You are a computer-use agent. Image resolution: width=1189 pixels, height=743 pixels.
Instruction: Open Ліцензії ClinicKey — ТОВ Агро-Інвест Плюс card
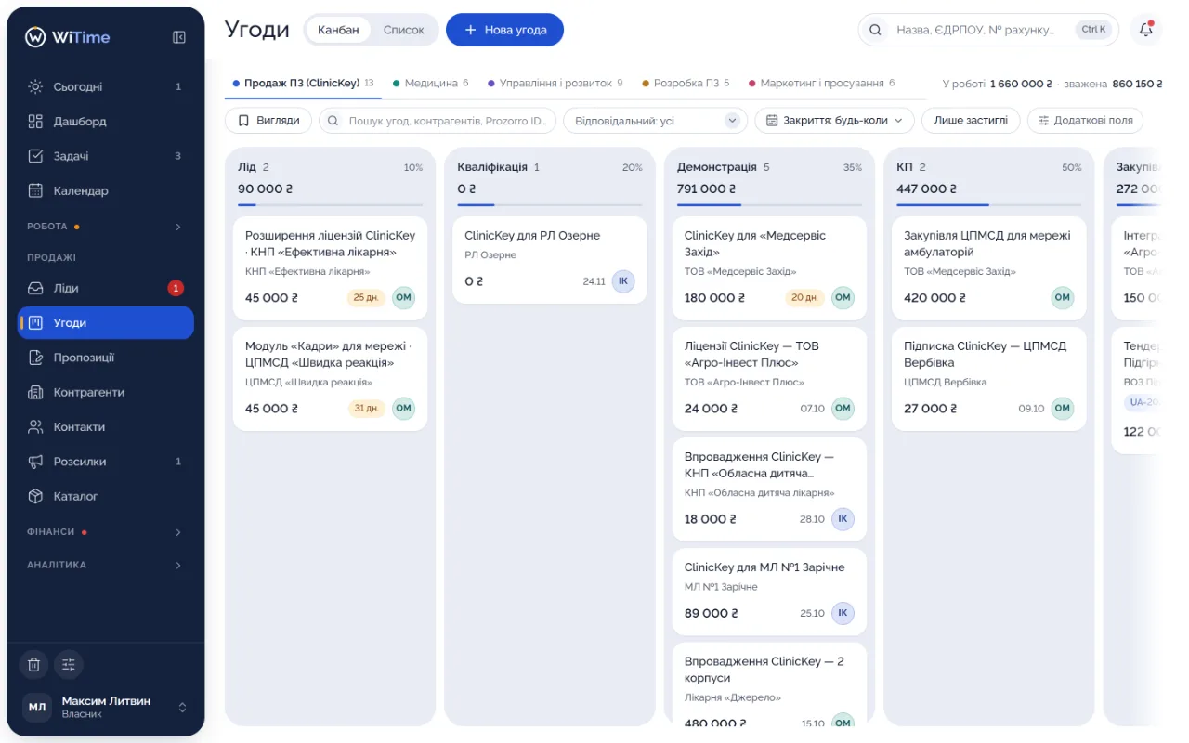pos(769,379)
